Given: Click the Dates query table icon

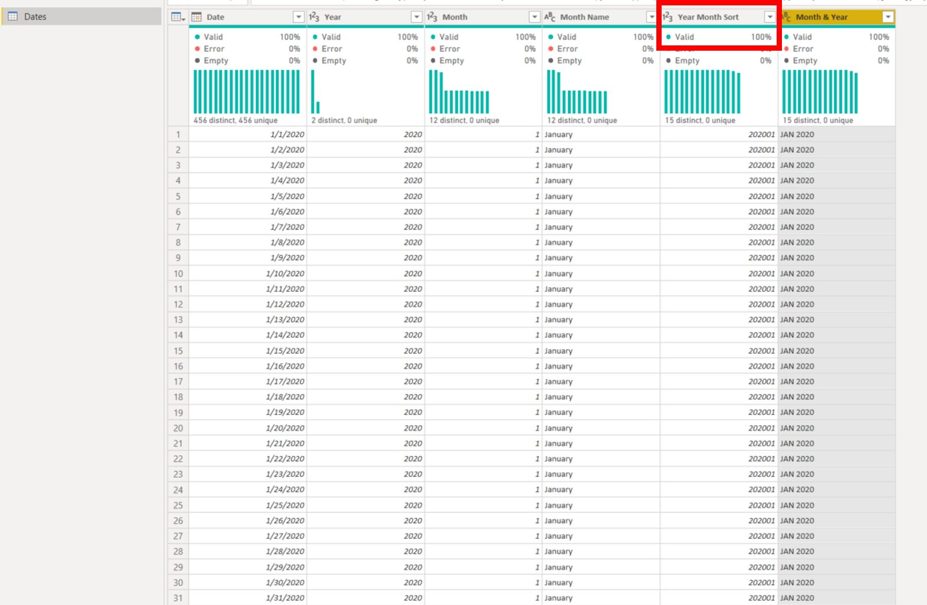Looking at the screenshot, I should pos(12,17).
